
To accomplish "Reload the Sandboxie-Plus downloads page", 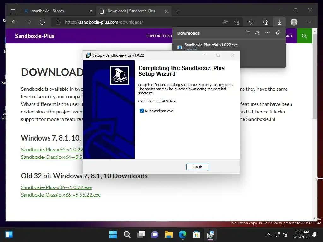I will pos(42,22).
